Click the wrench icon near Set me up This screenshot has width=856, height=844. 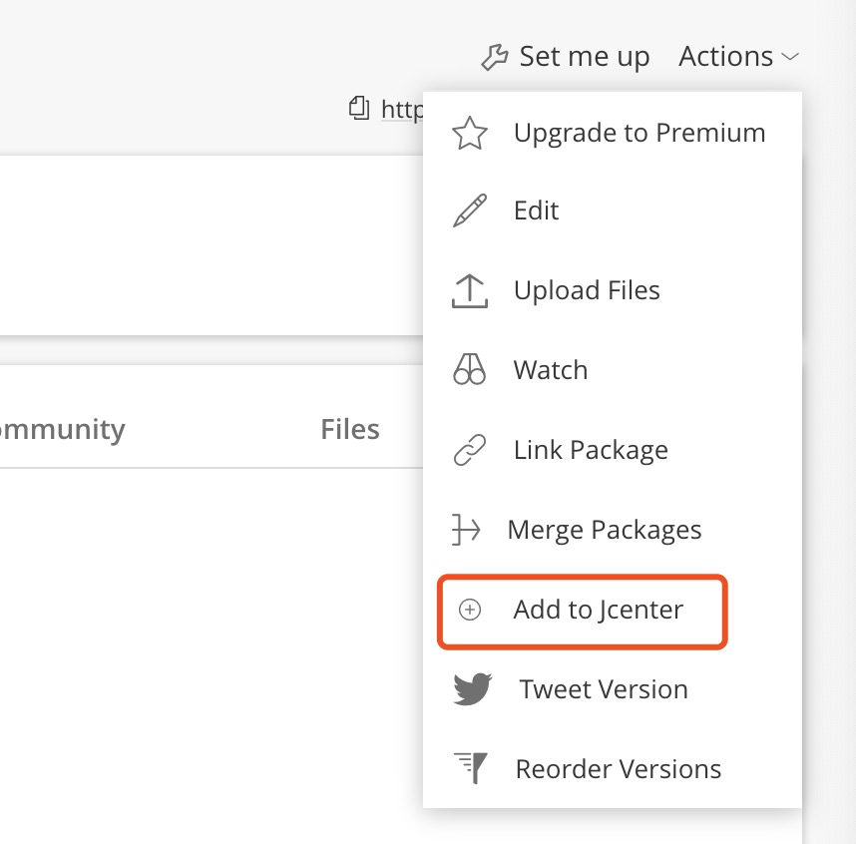click(495, 57)
